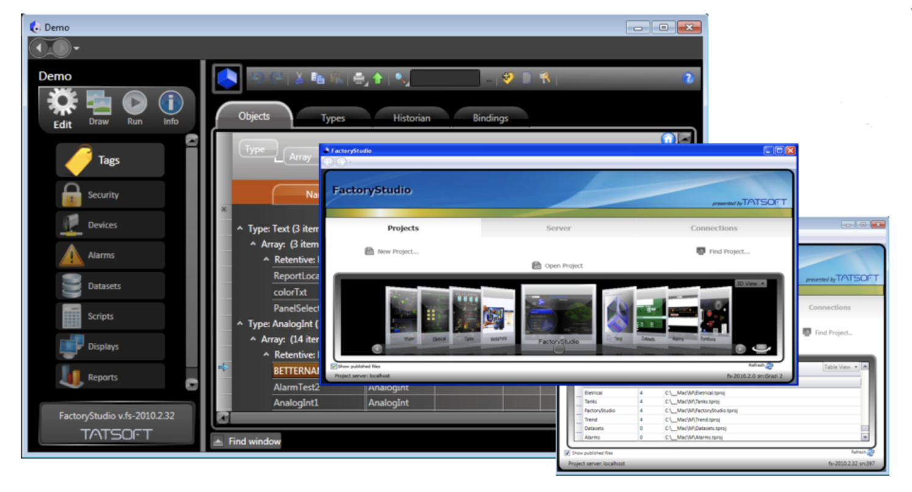Click the toolbar search input field
Image resolution: width=912 pixels, height=492 pixels.
pyautogui.click(x=445, y=78)
